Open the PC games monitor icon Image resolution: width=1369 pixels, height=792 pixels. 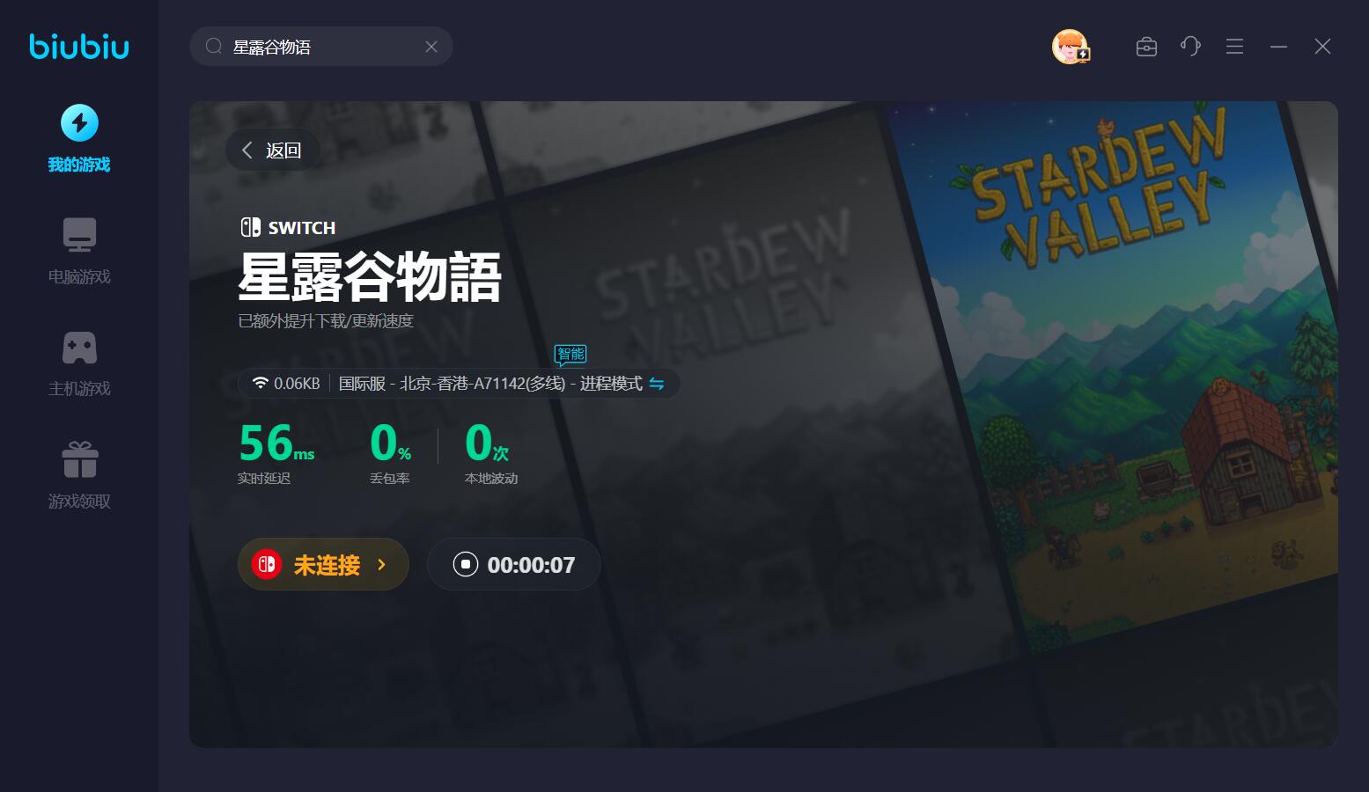point(79,235)
